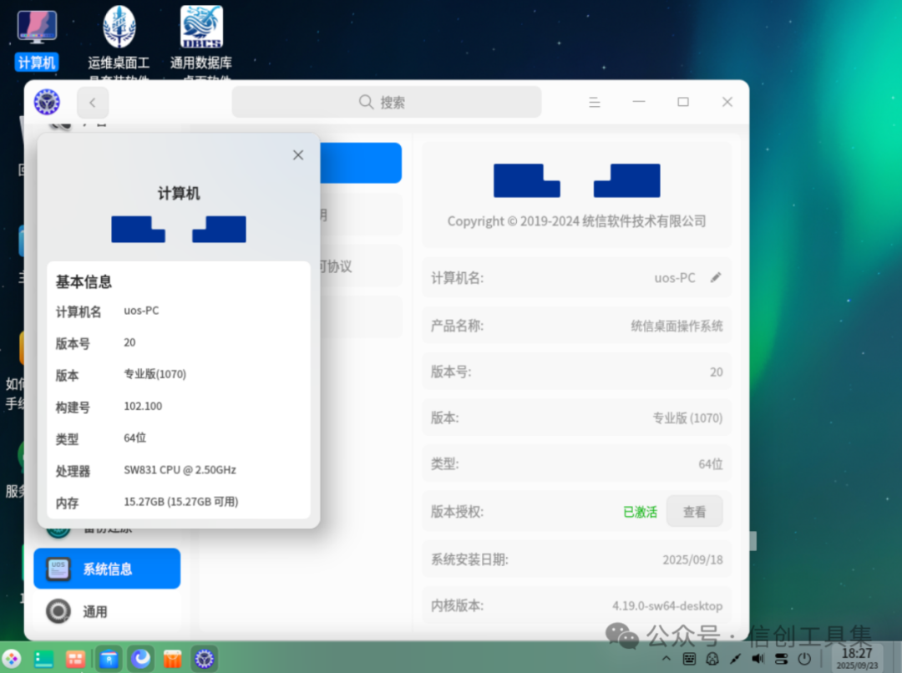The height and width of the screenshot is (673, 902).
Task: Click the 2025/09/18 installation date
Action: [x=692, y=559]
